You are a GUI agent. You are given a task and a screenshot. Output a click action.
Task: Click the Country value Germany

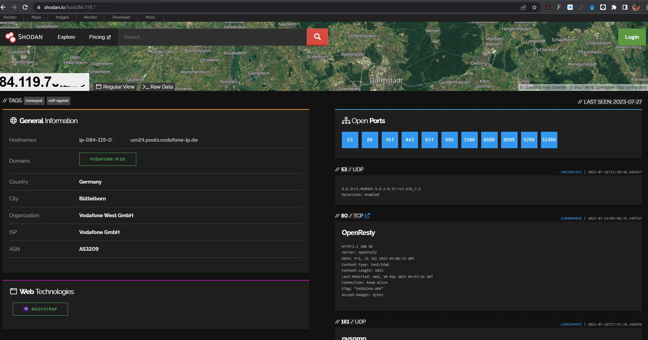(90, 182)
